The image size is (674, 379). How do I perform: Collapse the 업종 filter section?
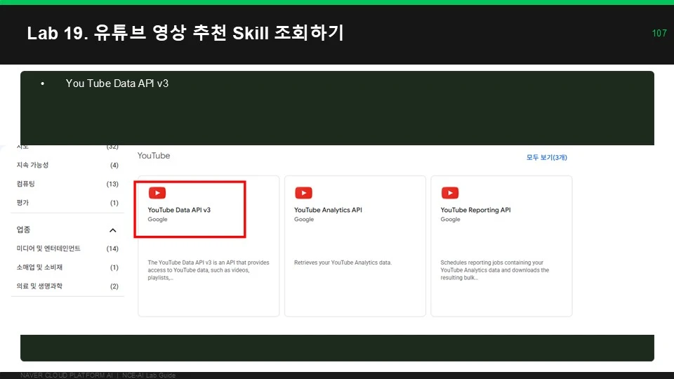tap(112, 230)
